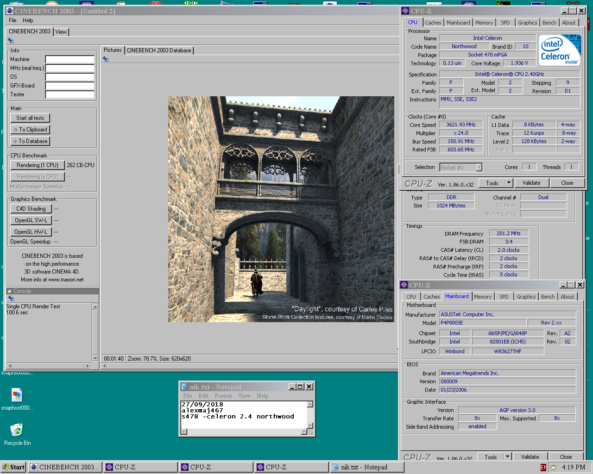Click the pin icon below Pictures tab
The width and height of the screenshot is (593, 474).
[106, 59]
